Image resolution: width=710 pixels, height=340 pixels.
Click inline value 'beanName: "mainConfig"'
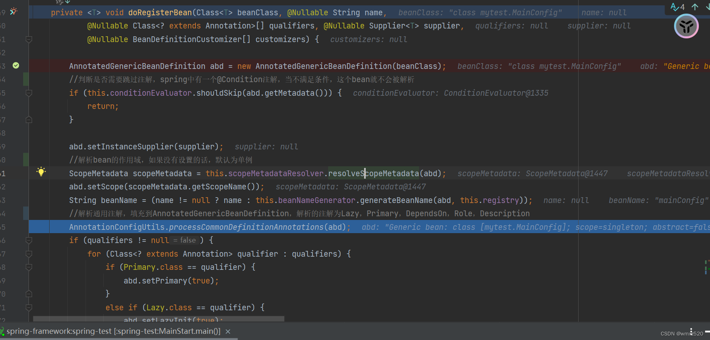coord(659,200)
